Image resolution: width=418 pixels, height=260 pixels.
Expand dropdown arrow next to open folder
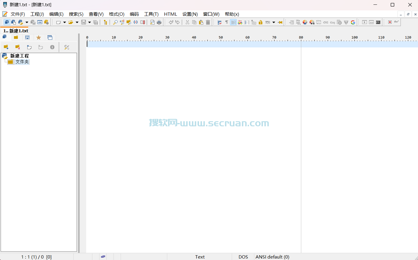coord(77,22)
